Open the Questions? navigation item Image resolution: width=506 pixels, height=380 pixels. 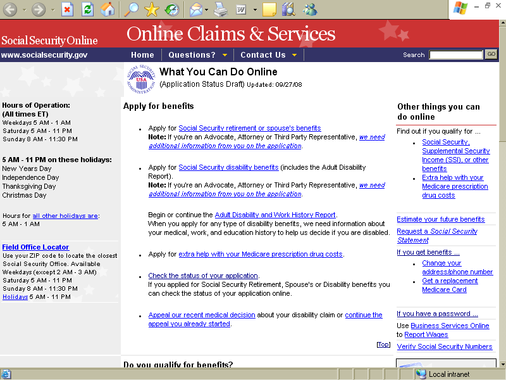pos(192,55)
